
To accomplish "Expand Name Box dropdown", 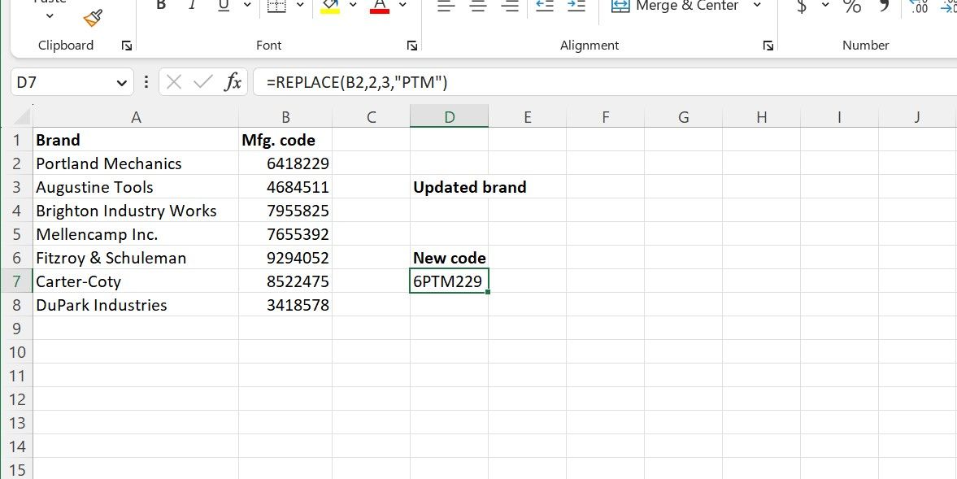I will pos(121,82).
